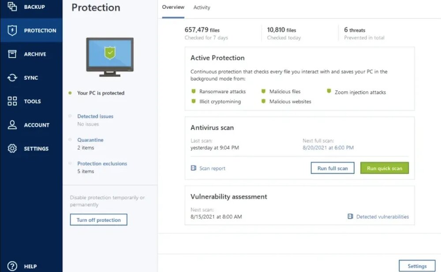Select the Overview tab
Screen dimensions: 441x272
pyautogui.click(x=173, y=7)
